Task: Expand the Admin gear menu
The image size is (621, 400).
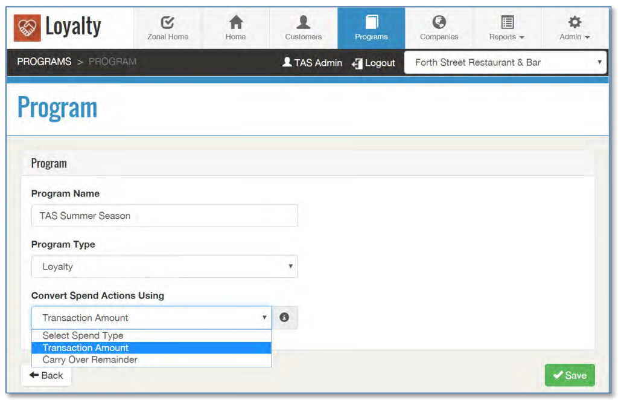Action: coord(575,28)
